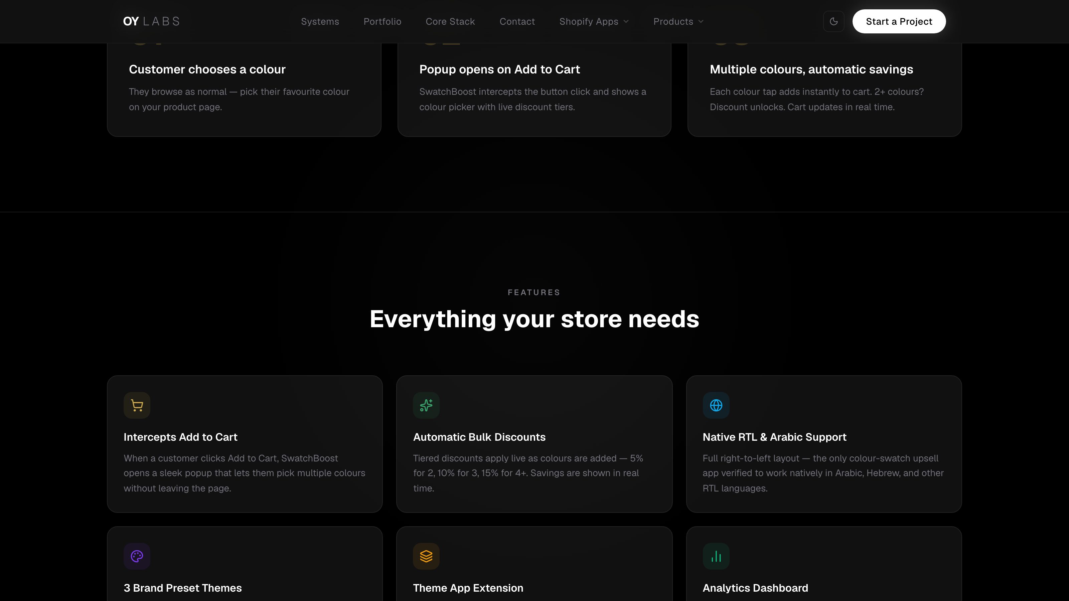Click the FEATURES section label

pos(534,292)
